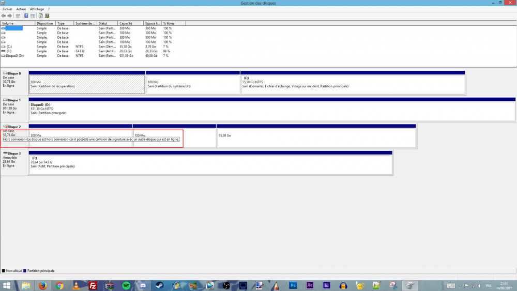The image size is (517, 291).
Task: Open the Affichage menu
Action: (37, 9)
